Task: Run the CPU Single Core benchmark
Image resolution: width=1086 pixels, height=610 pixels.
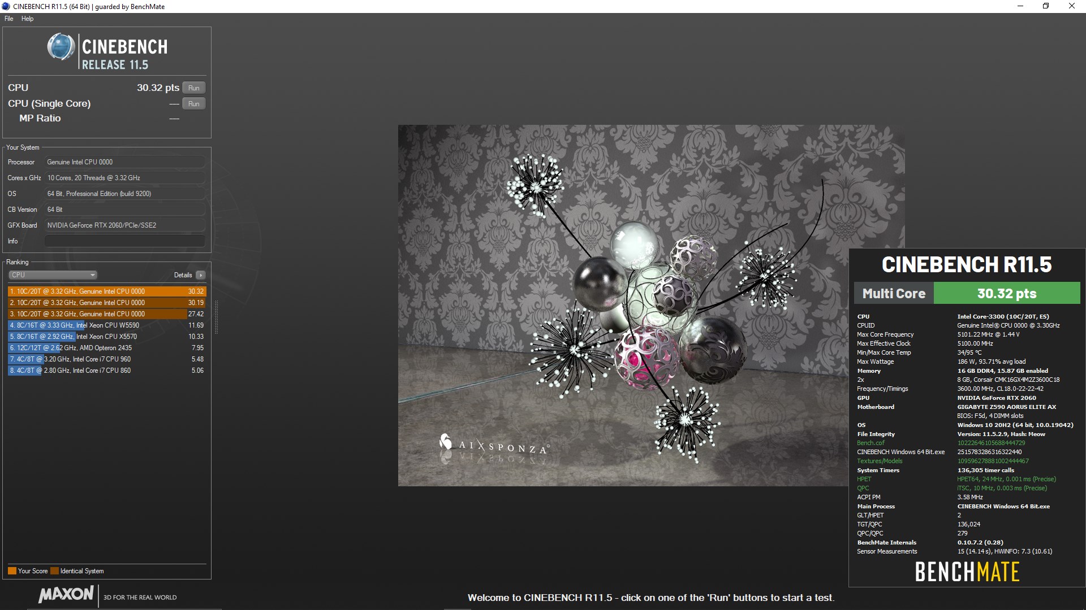Action: coord(194,104)
